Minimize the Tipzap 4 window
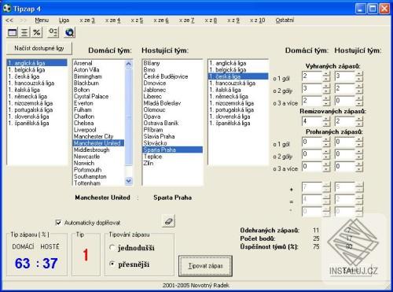Viewport: 393px width, 292px height. 361,9
